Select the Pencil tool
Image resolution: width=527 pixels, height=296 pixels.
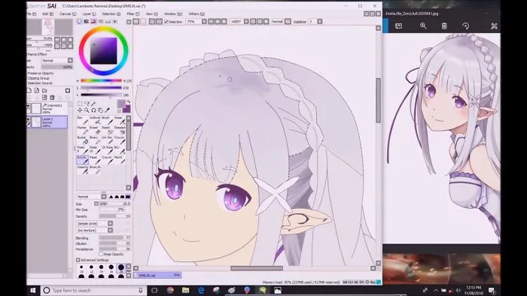tap(119, 159)
